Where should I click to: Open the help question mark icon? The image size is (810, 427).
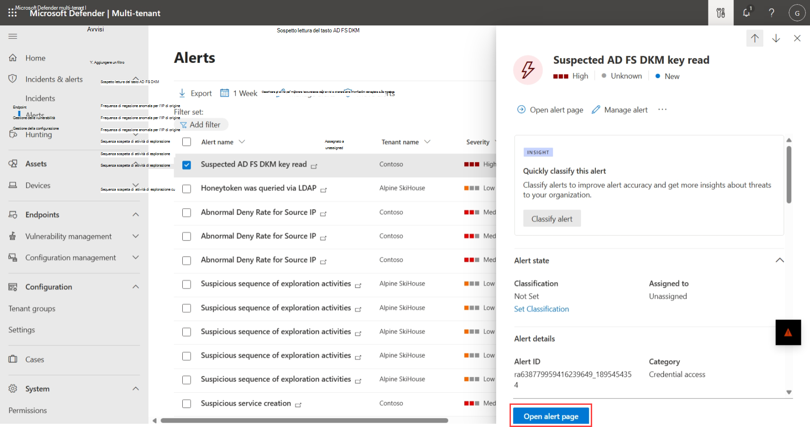click(x=771, y=13)
